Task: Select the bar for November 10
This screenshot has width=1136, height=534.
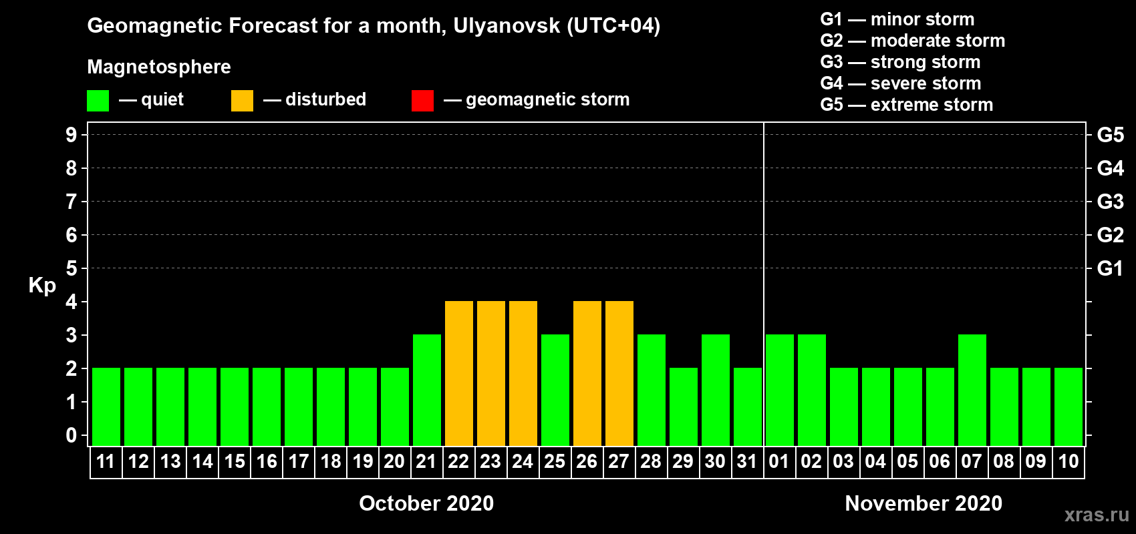Action: (1069, 407)
